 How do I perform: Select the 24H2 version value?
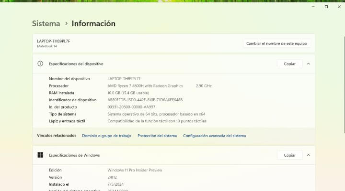[x=112, y=177]
